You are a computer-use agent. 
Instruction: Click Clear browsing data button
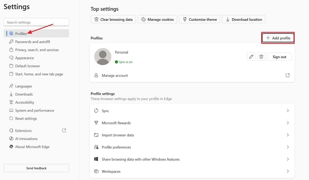[x=113, y=19]
